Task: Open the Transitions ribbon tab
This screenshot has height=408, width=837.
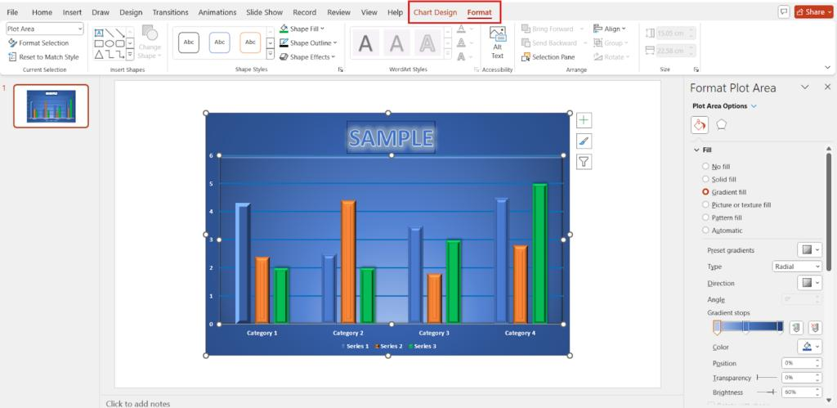Action: 170,12
